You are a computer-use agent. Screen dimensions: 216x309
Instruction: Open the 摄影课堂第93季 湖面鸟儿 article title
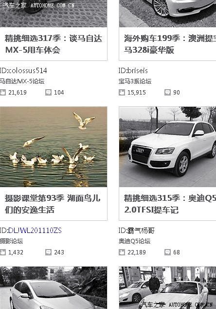pyautogui.click(x=53, y=204)
